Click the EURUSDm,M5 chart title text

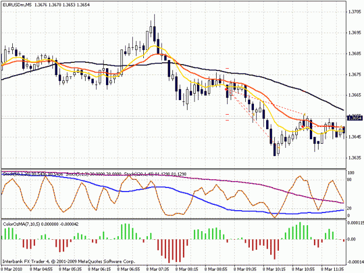[x=17, y=5]
